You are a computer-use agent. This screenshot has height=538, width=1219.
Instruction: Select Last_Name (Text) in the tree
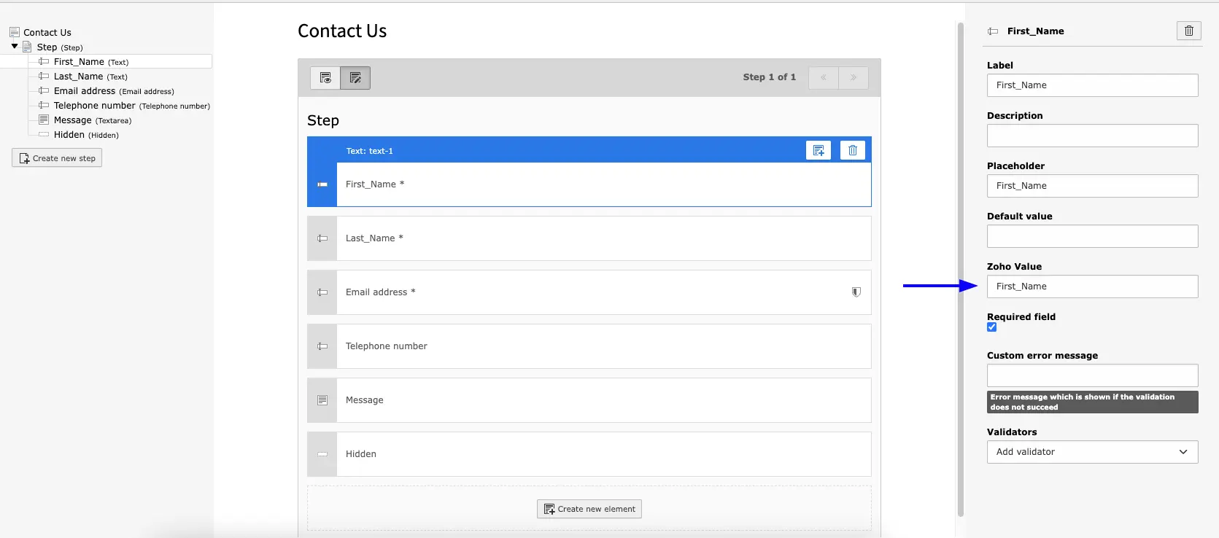[90, 77]
